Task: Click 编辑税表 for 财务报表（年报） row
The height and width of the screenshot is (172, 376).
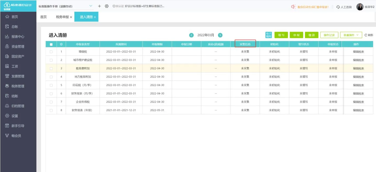Action: [x=358, y=110]
